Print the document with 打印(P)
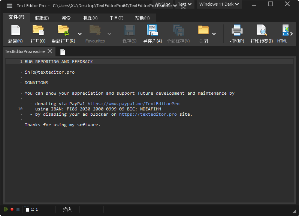Screen dimensions: 299x216 click(x=237, y=34)
